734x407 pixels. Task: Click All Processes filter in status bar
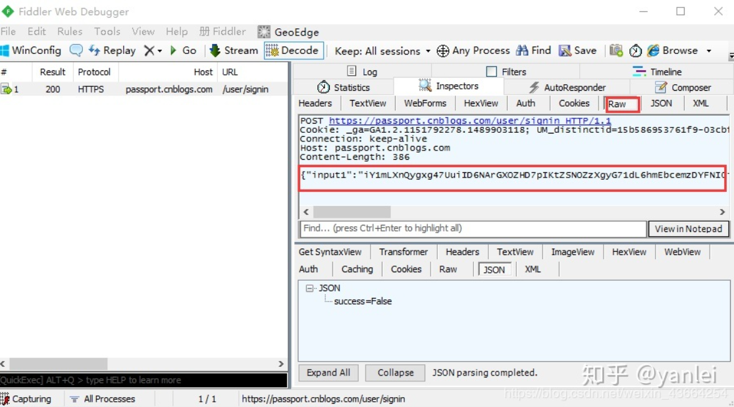pos(103,399)
